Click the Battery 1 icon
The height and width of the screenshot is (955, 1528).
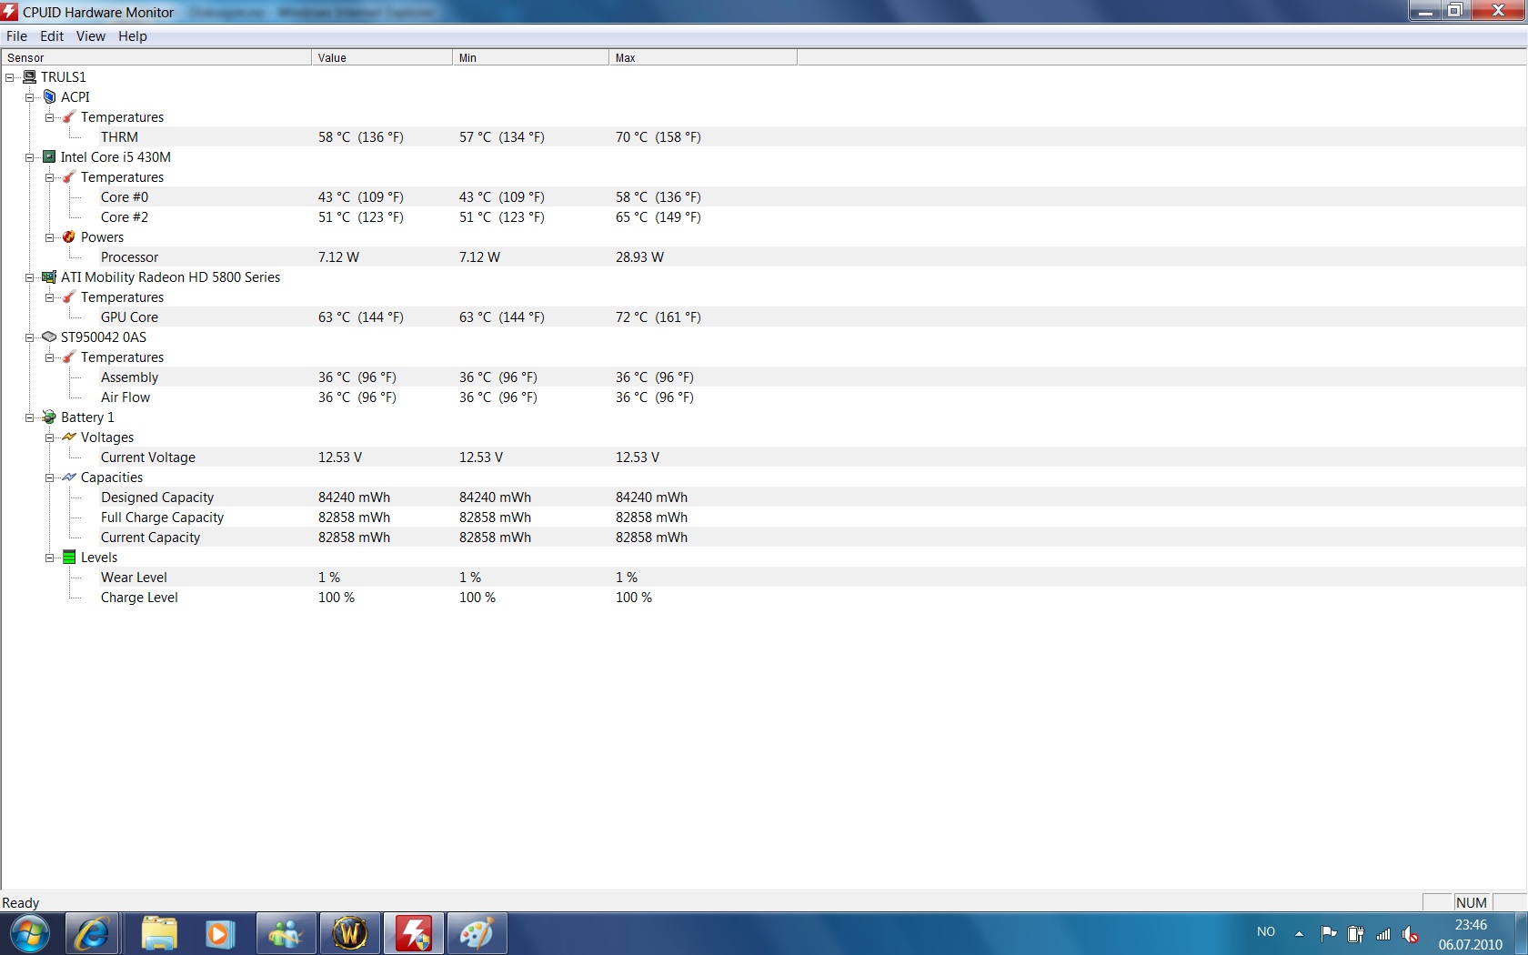pos(50,417)
